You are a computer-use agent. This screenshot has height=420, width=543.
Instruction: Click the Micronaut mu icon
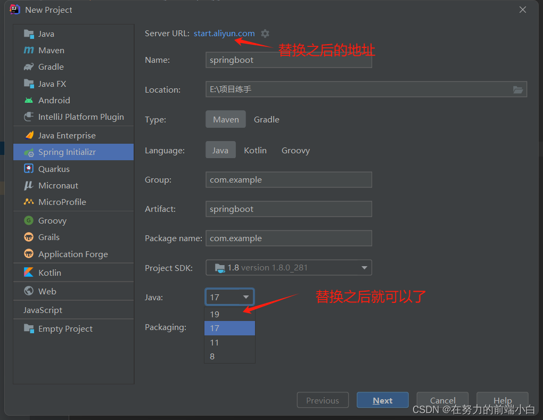(x=29, y=186)
